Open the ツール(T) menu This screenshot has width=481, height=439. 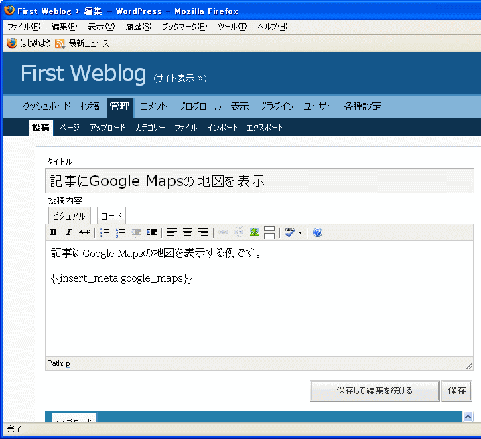(x=232, y=27)
